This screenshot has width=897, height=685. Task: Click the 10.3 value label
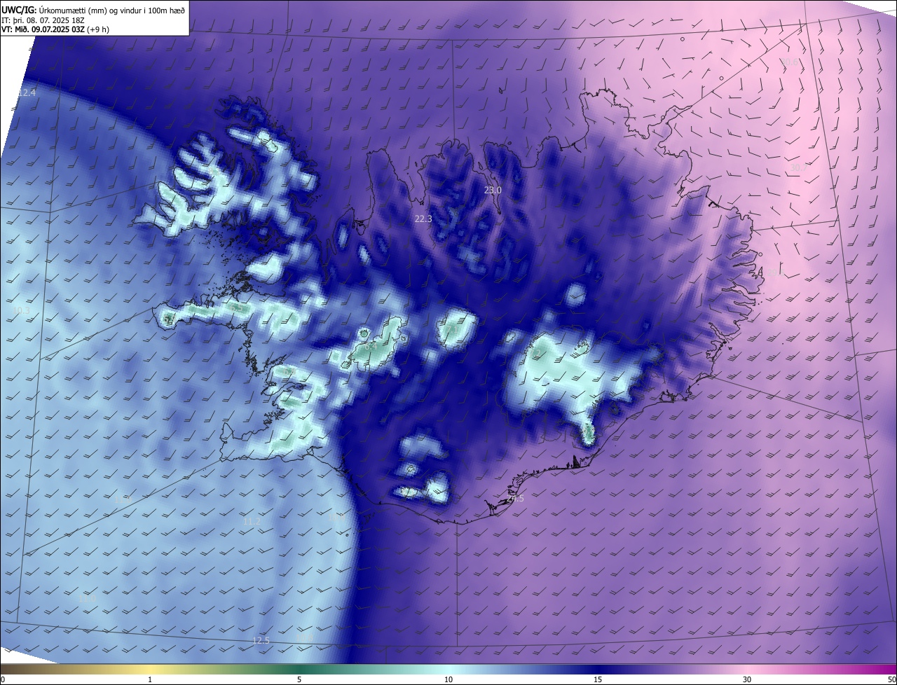pos(22,310)
